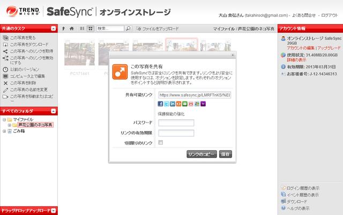Share the link via LinkedIn icon
The image size is (343, 215).
pyautogui.click(x=173, y=104)
